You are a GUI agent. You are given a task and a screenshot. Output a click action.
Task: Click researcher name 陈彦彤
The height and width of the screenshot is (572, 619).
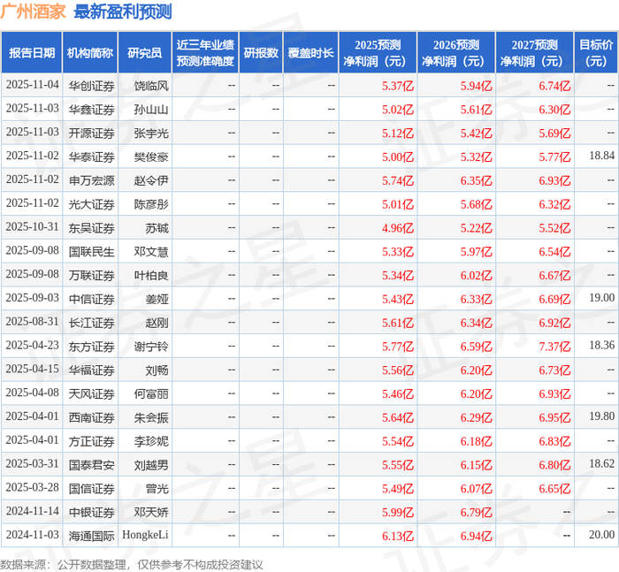pyautogui.click(x=151, y=204)
